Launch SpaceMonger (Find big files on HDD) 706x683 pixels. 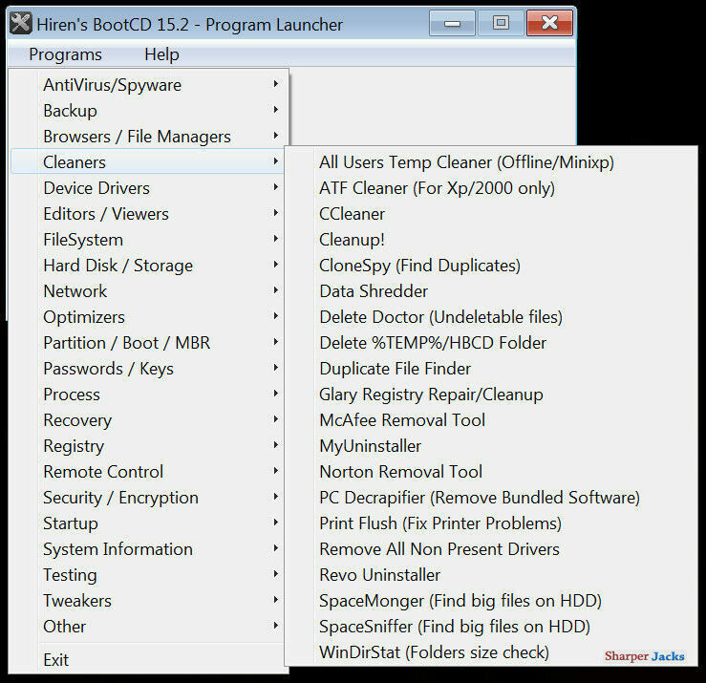click(x=491, y=601)
